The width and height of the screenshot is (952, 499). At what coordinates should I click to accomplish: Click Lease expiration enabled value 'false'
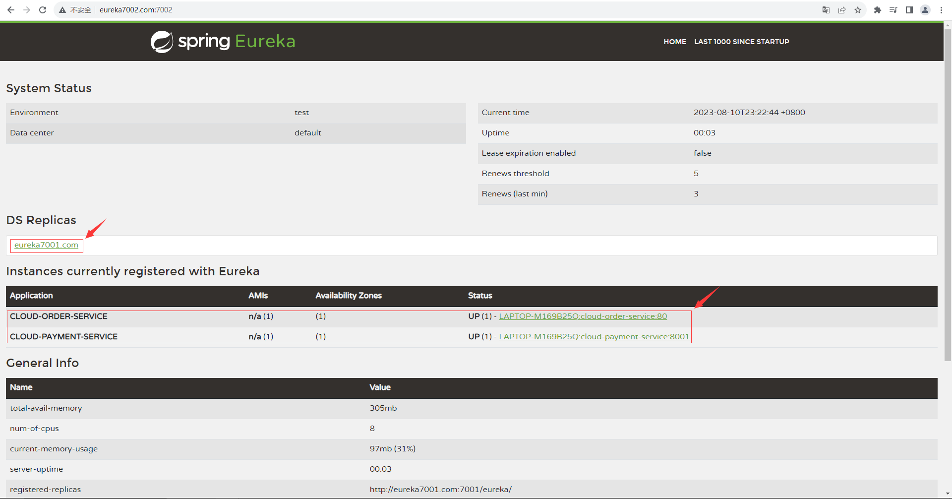click(x=703, y=153)
